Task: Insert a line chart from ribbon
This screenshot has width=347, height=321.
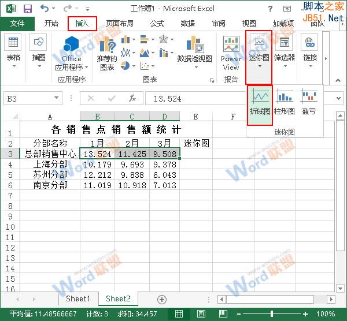Action: (125, 53)
